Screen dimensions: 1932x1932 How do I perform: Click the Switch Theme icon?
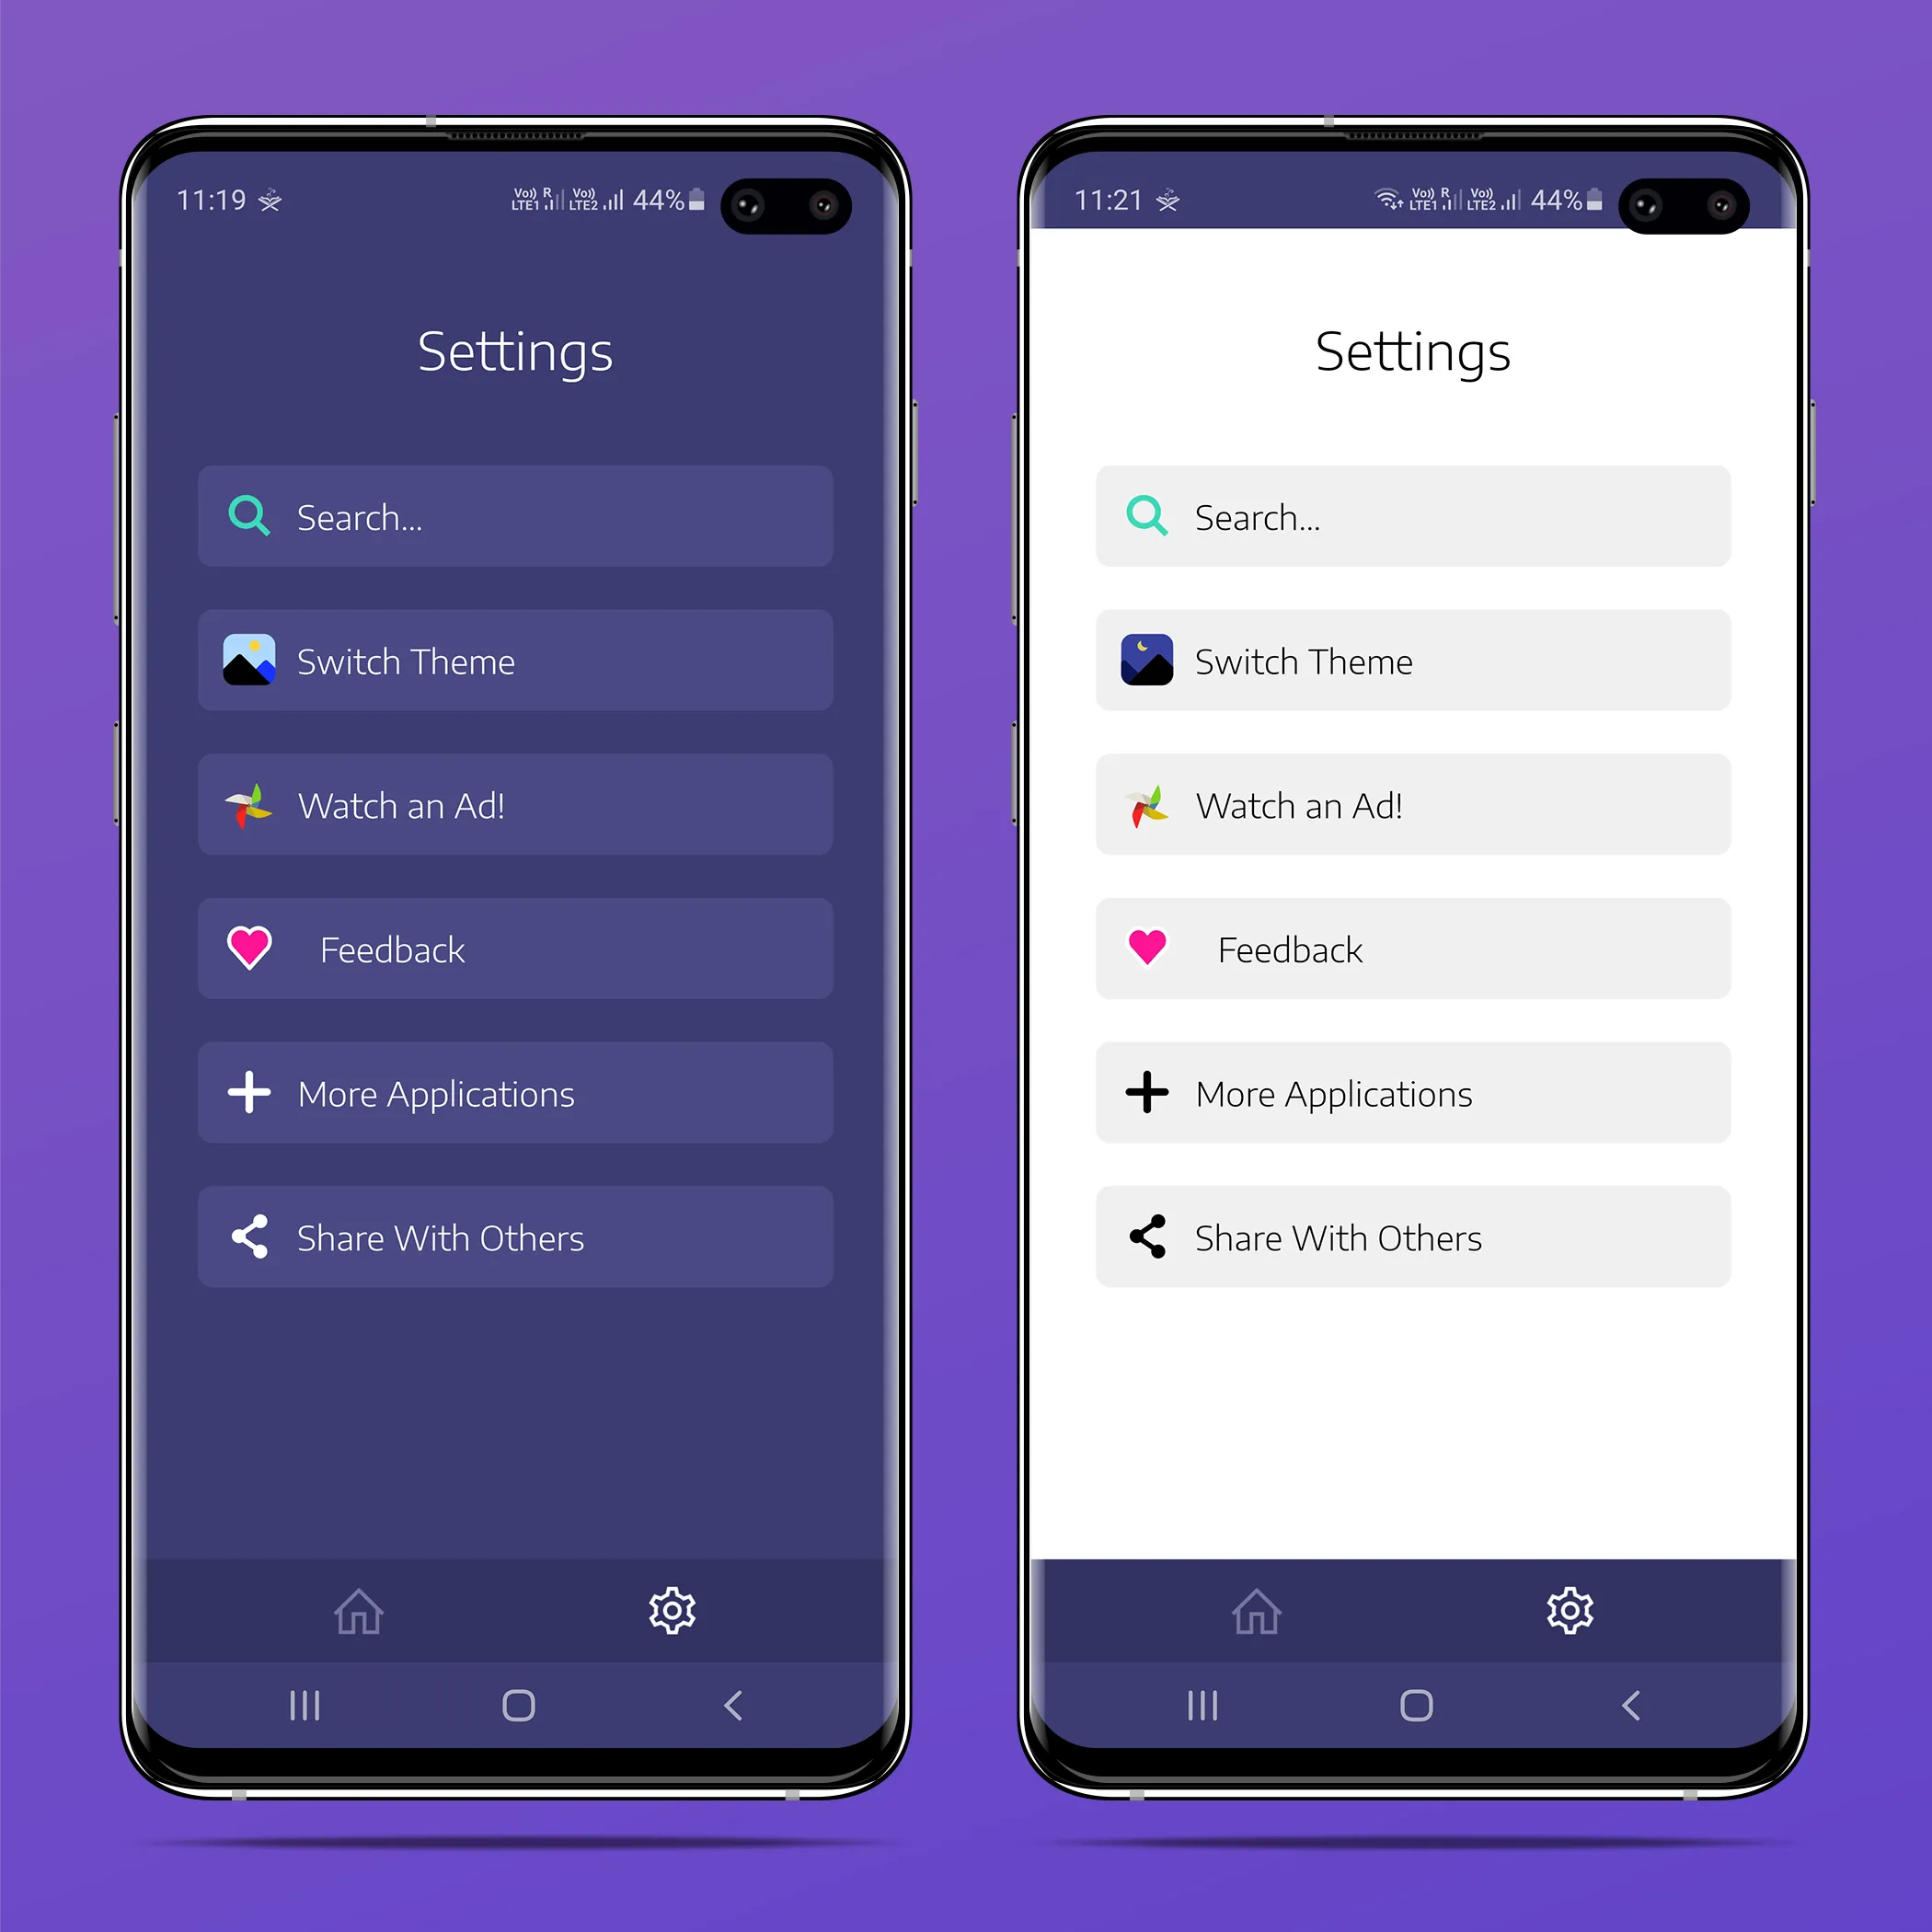click(x=247, y=661)
